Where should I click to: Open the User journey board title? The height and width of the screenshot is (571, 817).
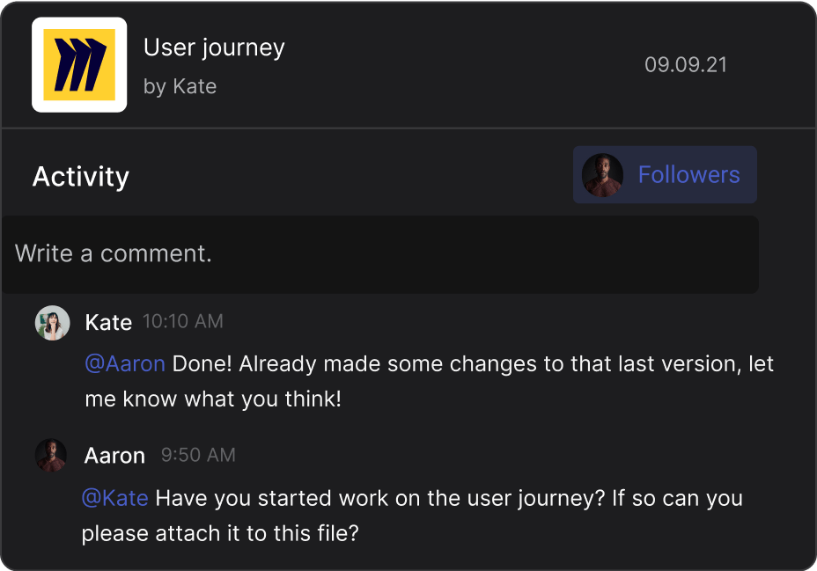[213, 48]
